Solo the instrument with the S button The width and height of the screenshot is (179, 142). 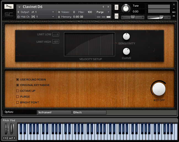coord(116,7)
